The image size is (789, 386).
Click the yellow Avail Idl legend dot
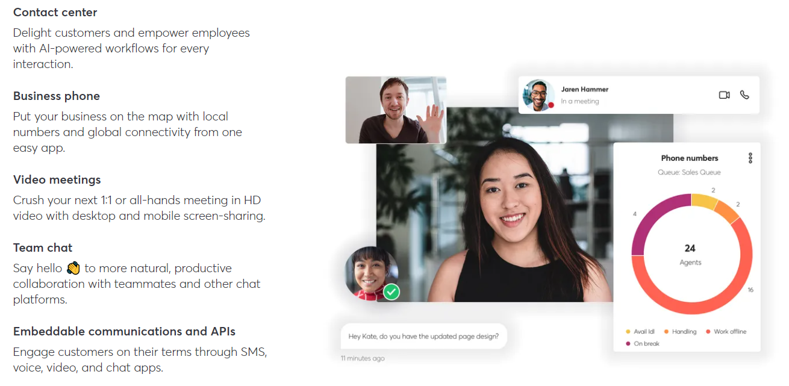coord(628,332)
